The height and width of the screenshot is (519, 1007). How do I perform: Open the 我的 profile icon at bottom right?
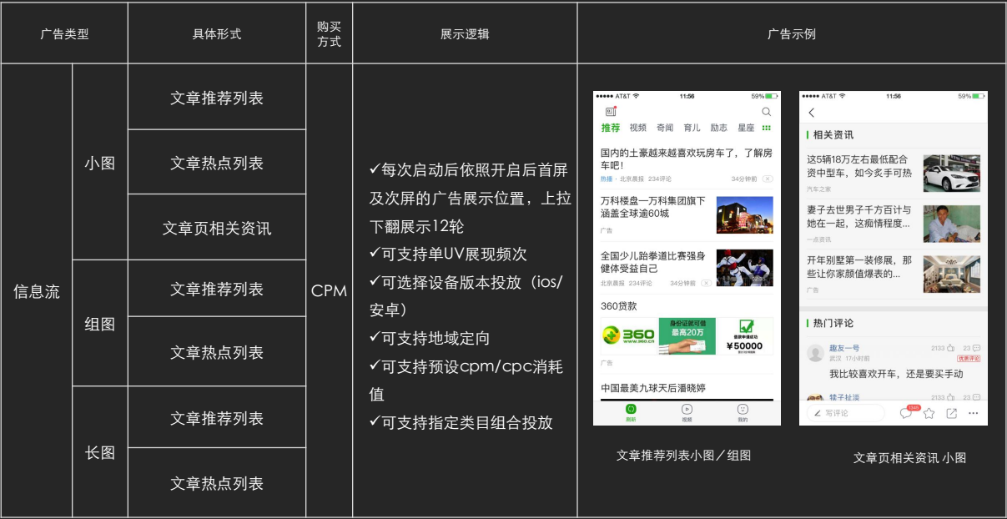click(x=742, y=410)
